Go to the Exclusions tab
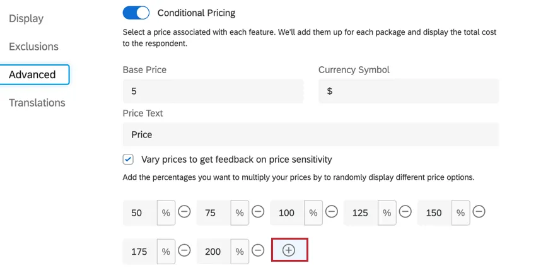 [x=33, y=47]
